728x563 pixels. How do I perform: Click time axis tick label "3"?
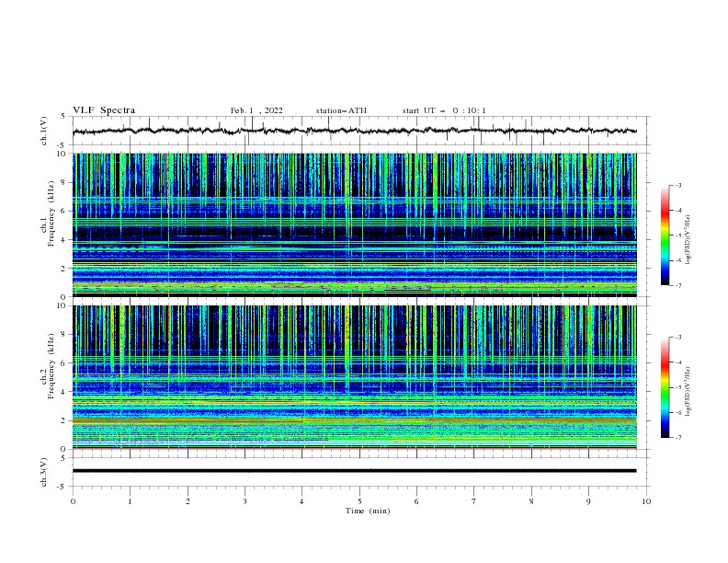point(245,501)
